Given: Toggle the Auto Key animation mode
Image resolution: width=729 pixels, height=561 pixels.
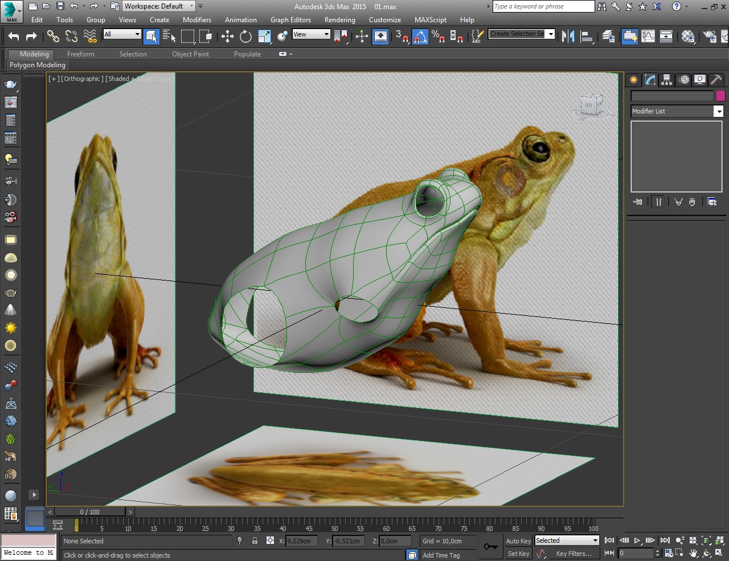Looking at the screenshot, I should 518,541.
